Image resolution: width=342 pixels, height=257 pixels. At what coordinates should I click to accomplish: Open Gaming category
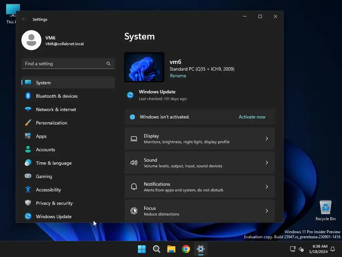pos(44,176)
